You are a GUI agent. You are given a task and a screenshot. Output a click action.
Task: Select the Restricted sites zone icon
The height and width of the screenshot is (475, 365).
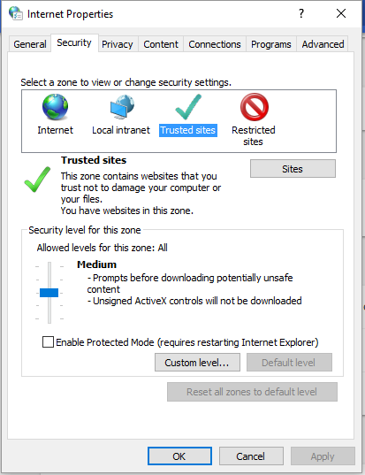[x=255, y=107]
